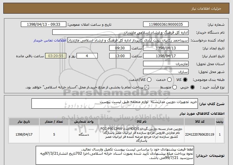Select the جزیی purchase type radio
The image size is (233, 165).
[x=192, y=87]
